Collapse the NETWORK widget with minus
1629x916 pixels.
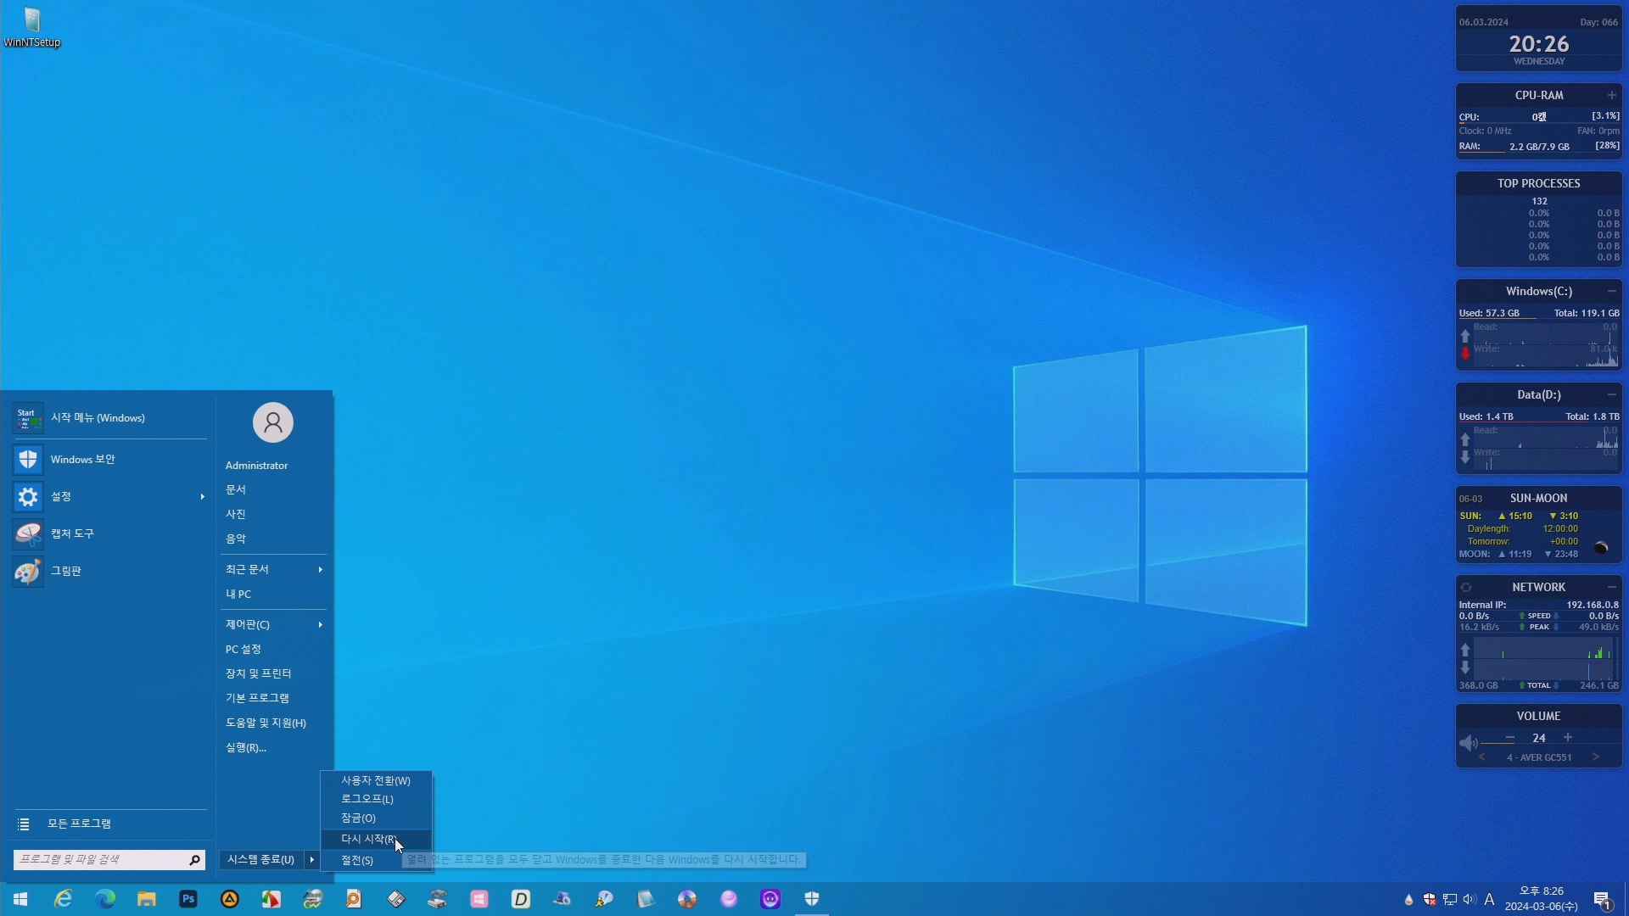click(x=1611, y=587)
